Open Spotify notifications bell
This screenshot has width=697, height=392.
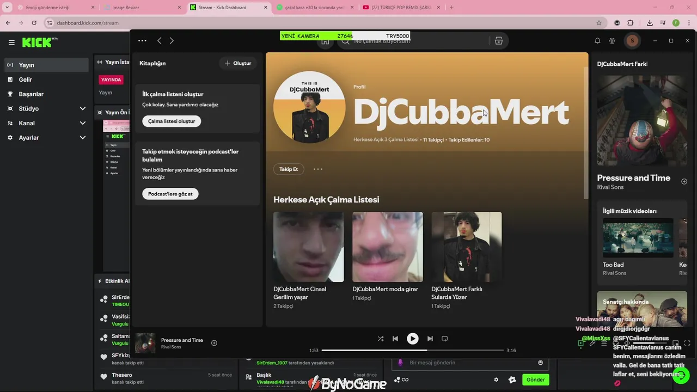click(x=597, y=41)
